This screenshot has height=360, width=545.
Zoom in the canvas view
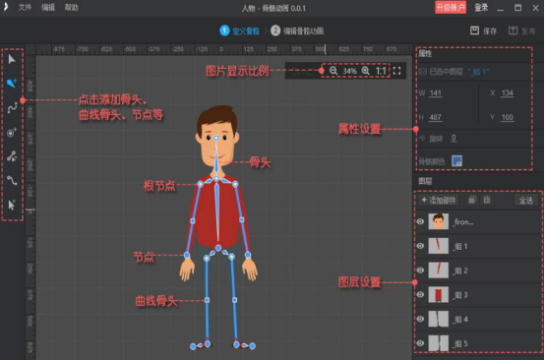tap(366, 71)
